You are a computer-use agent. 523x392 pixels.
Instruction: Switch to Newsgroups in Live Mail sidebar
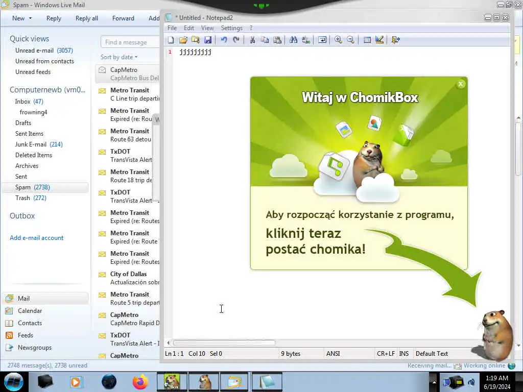(x=35, y=348)
